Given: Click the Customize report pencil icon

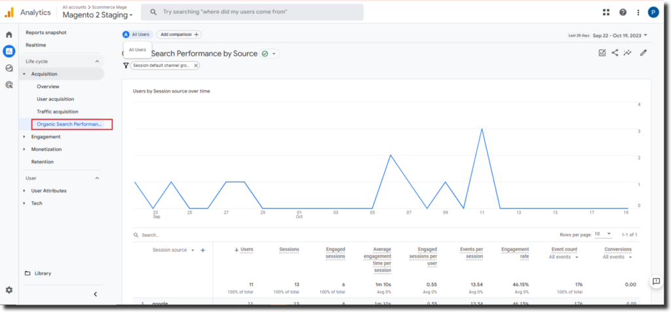Looking at the screenshot, I should pos(643,53).
